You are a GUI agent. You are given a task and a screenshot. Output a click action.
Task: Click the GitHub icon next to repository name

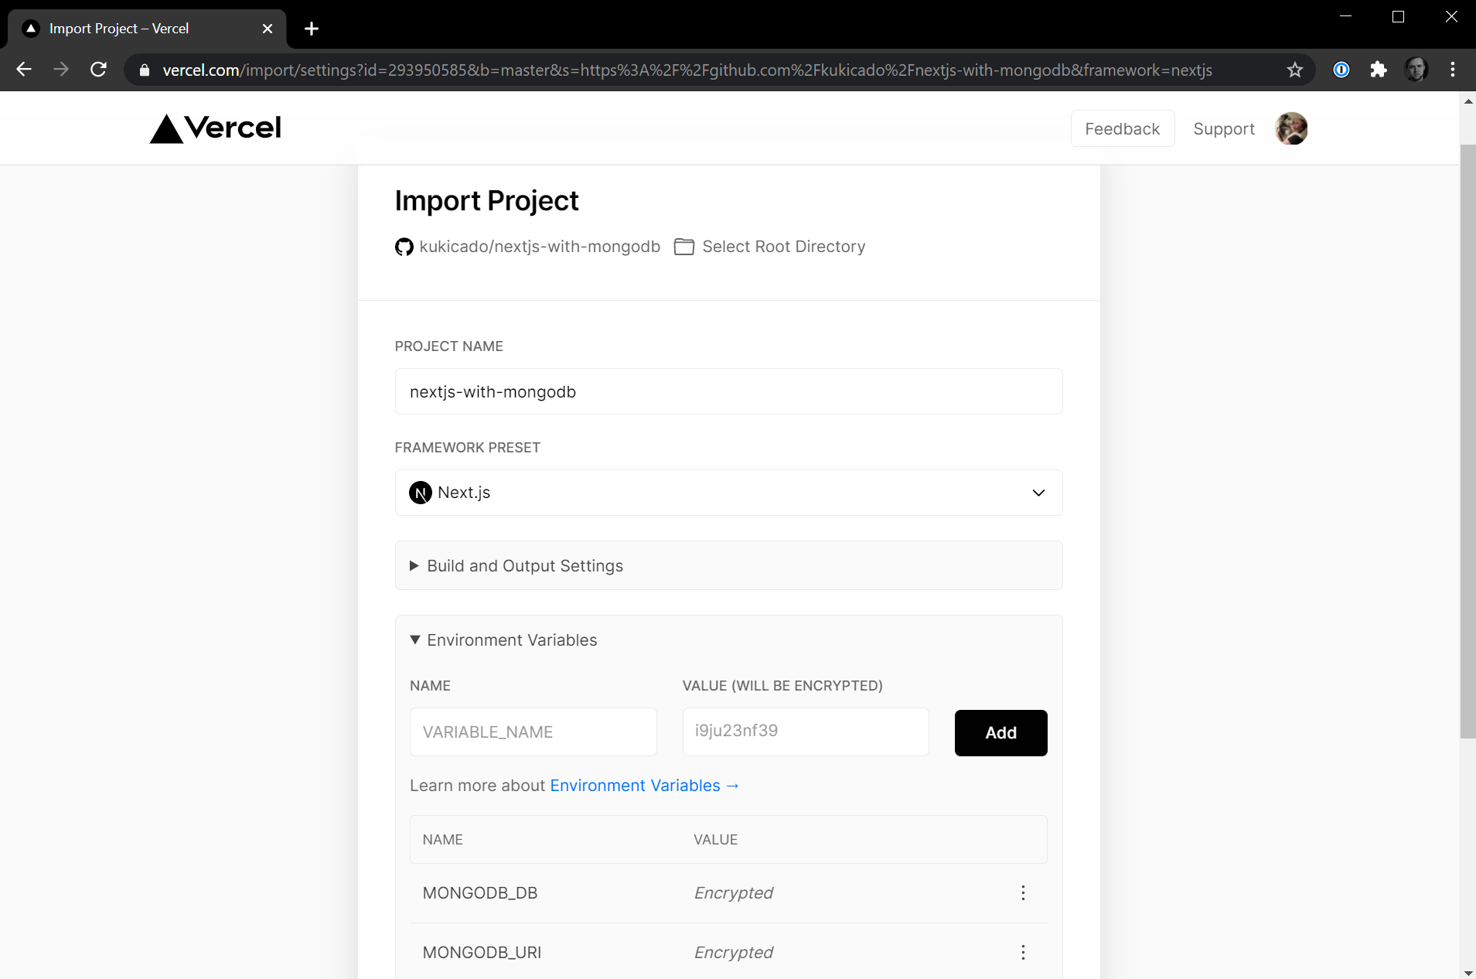tap(404, 247)
